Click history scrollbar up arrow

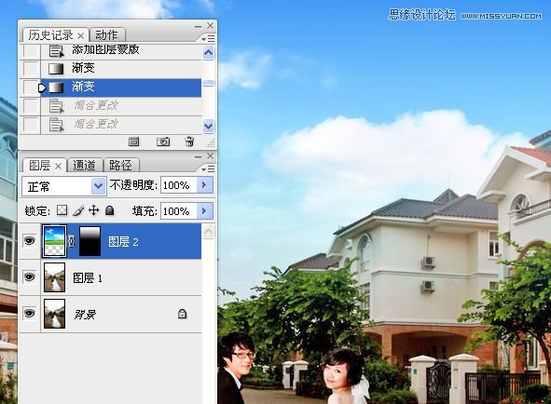[209, 53]
